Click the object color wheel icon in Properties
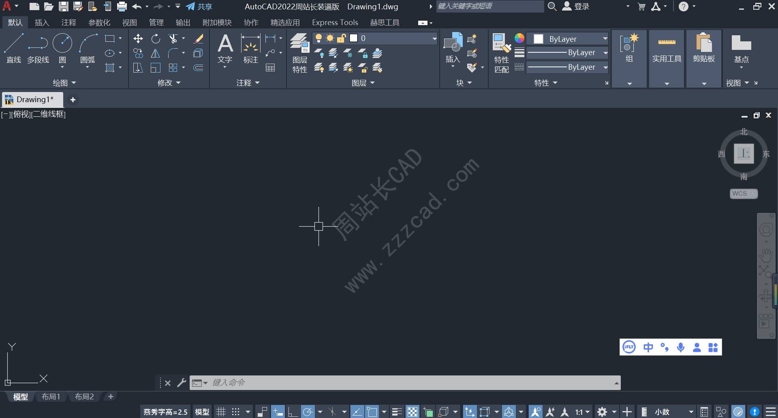 coord(519,38)
